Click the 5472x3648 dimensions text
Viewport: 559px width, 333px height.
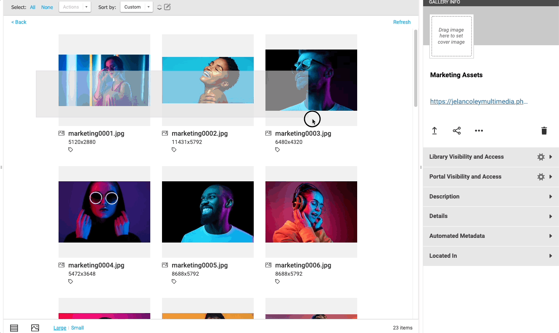[x=82, y=274]
